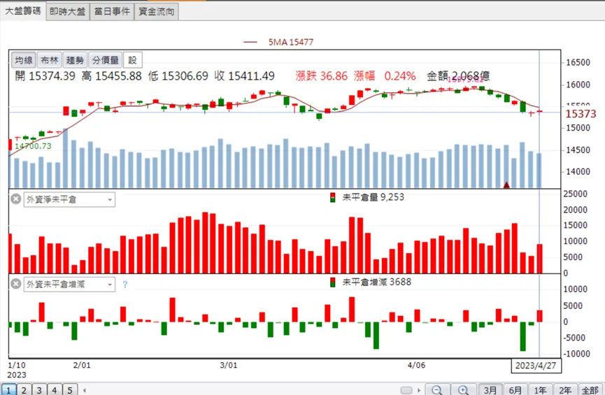Click the right scroll arrow near zoom buttons

pos(419,390)
